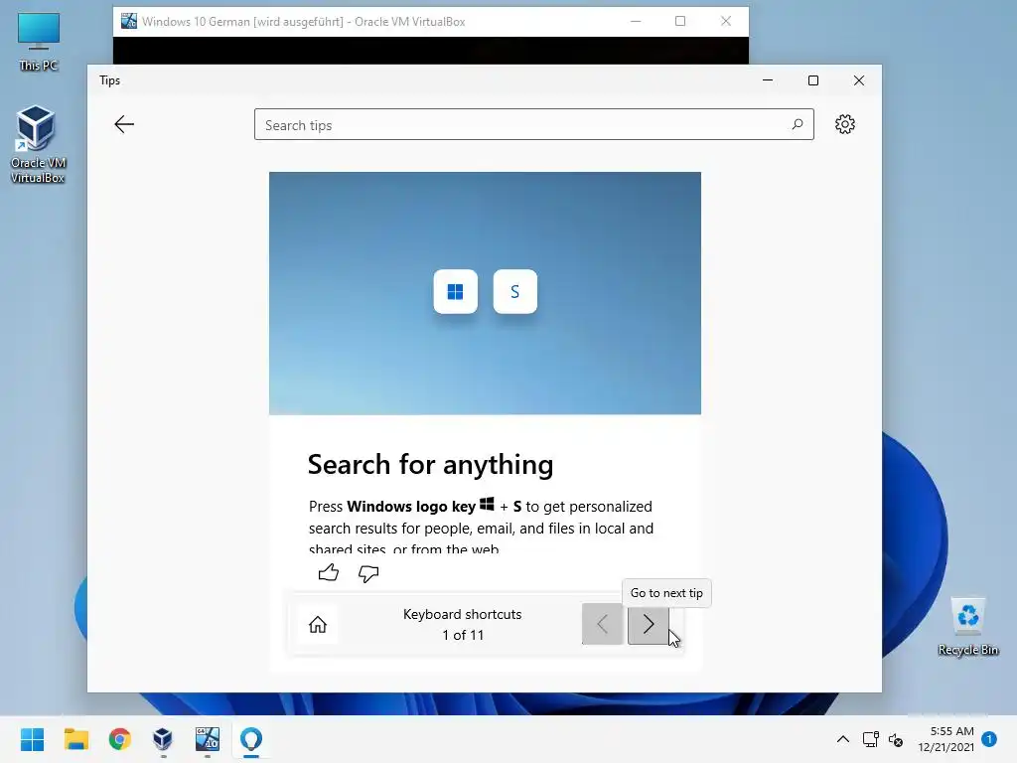Minimize the Tips window
1017x763 pixels.
pyautogui.click(x=768, y=80)
